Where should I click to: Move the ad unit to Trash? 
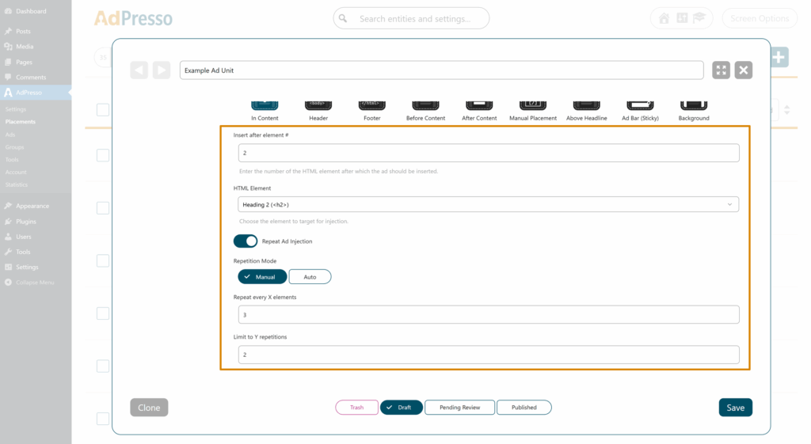pyautogui.click(x=356, y=408)
